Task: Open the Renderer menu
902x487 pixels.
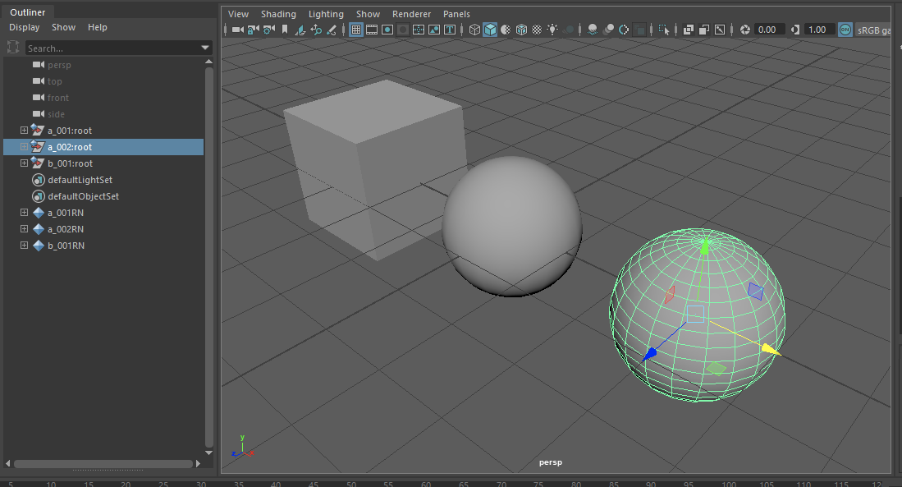Action: [x=411, y=14]
